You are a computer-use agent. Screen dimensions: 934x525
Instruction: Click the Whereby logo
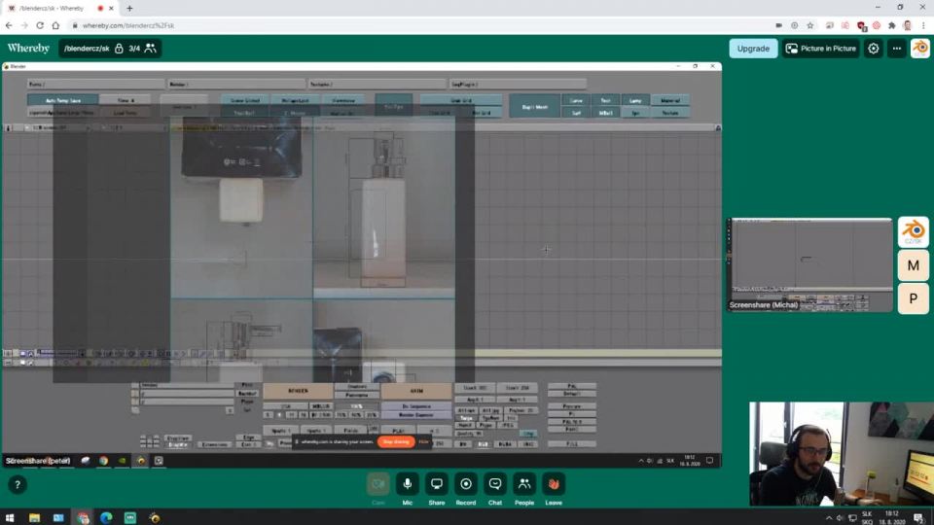pos(28,49)
